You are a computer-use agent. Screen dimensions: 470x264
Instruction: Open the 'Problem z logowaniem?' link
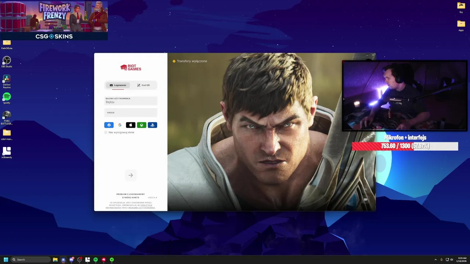coord(131,194)
